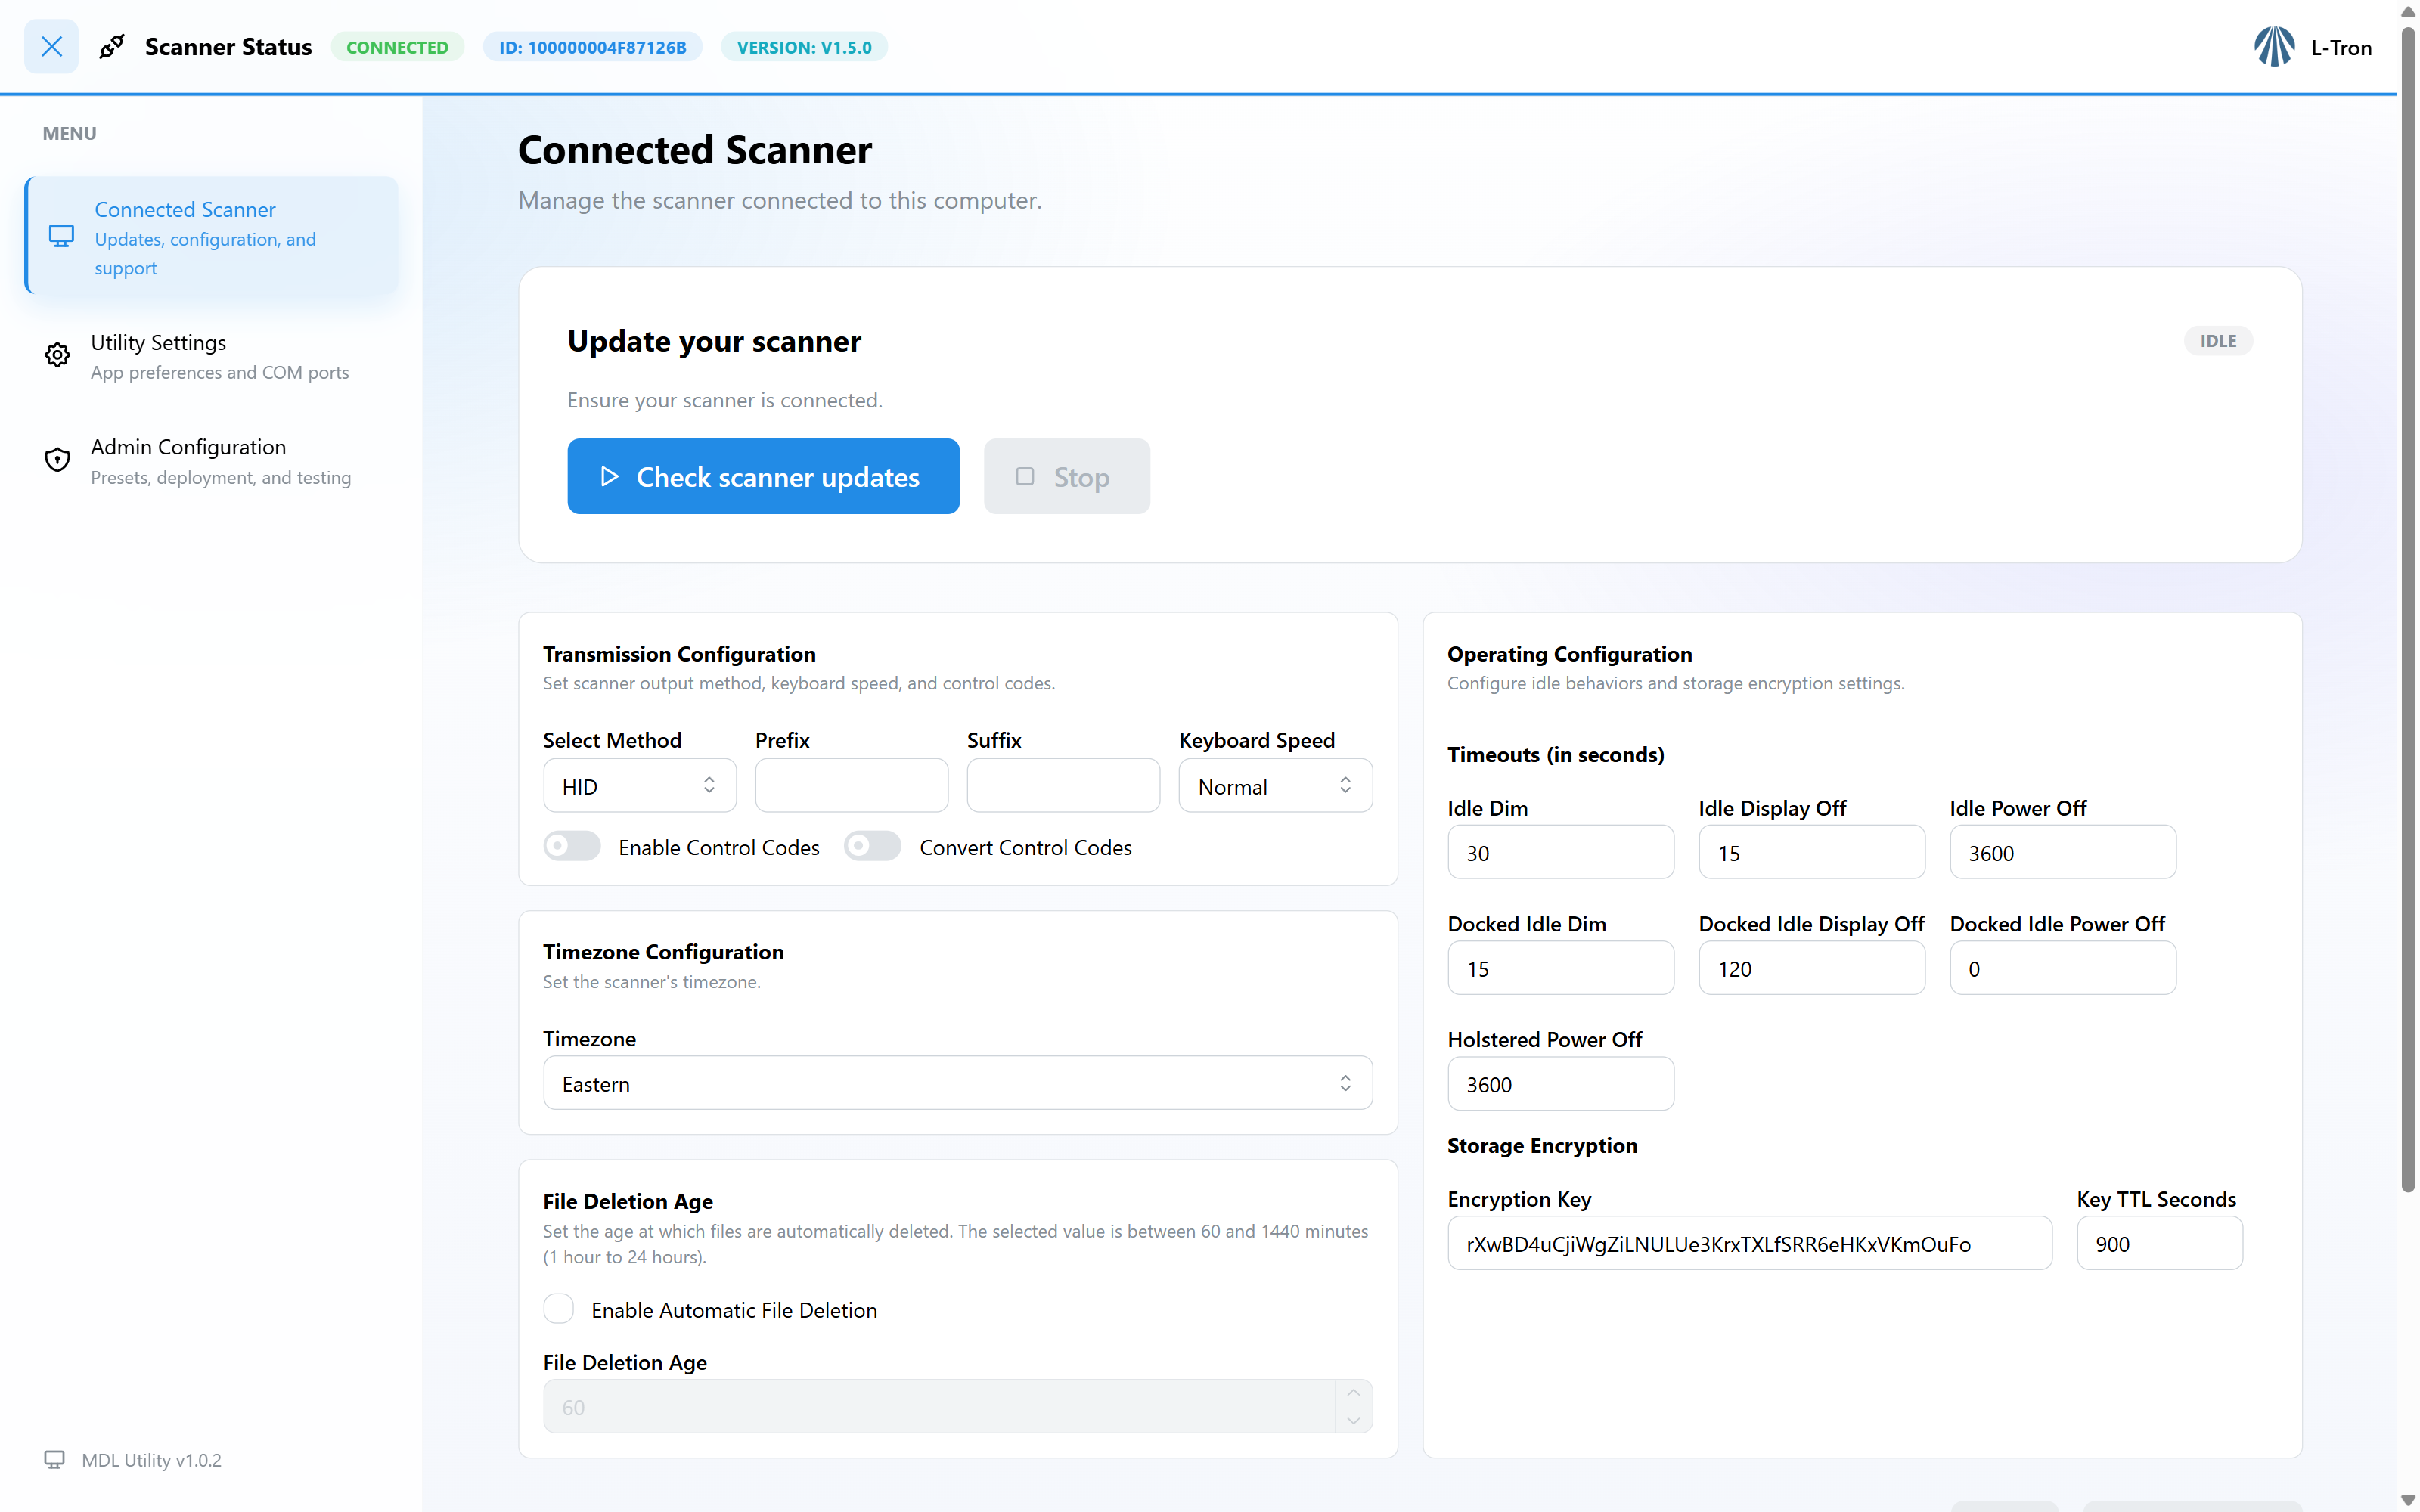Click the L-Tron brand name
The width and height of the screenshot is (2420, 1512).
(x=2341, y=47)
